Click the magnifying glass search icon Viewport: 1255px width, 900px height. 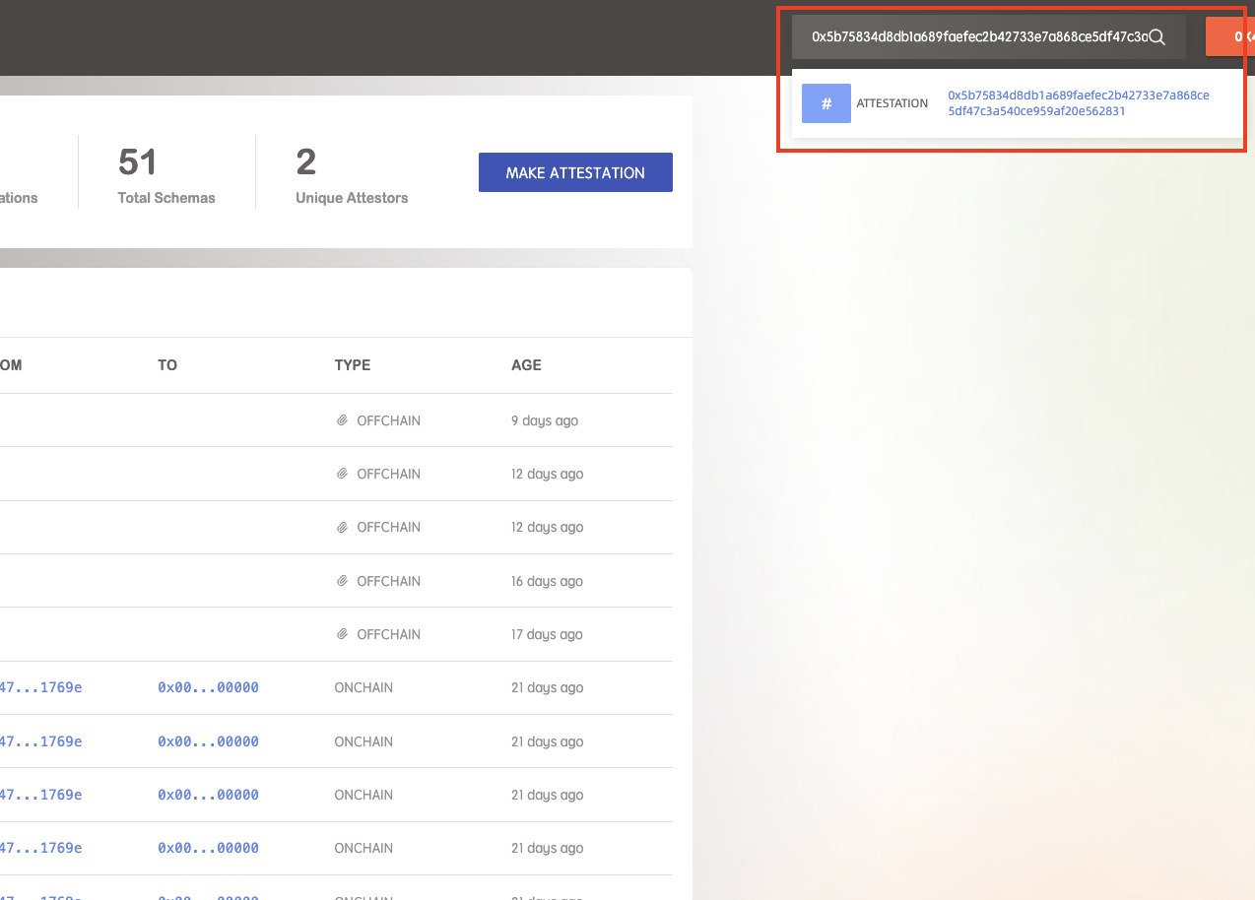point(1157,37)
